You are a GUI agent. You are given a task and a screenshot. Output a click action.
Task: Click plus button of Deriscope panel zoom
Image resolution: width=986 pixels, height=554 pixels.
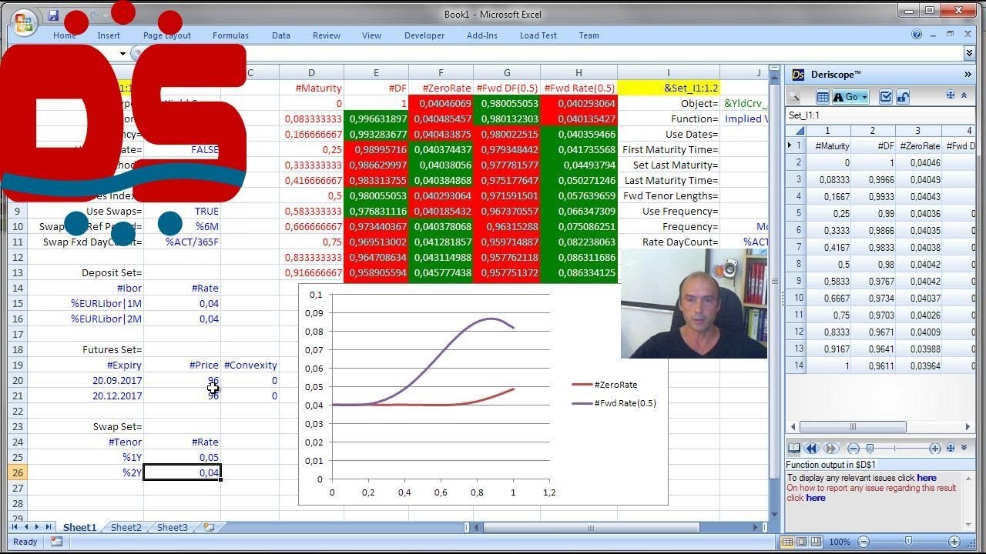point(934,448)
